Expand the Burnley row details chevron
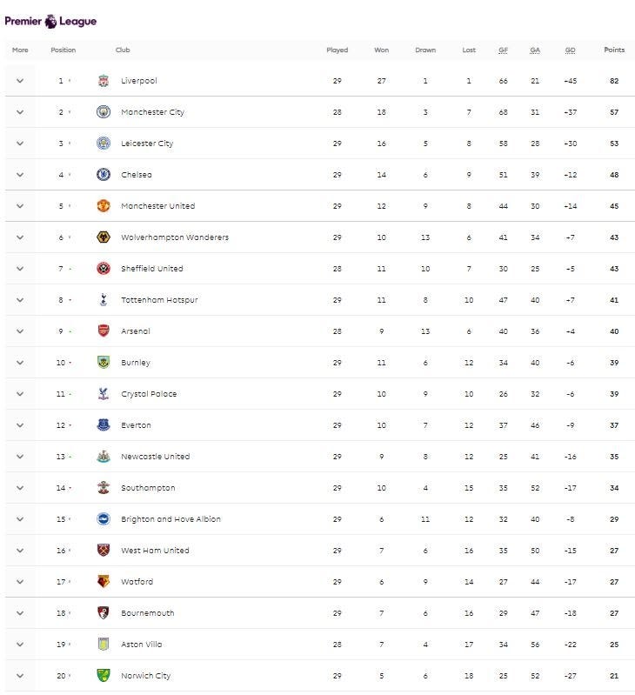The image size is (635, 695). click(20, 363)
